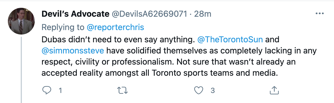Click the Devil's Advocate display name
The width and height of the screenshot is (334, 103).
(75, 14)
